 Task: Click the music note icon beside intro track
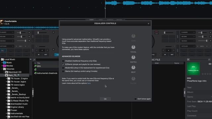pyautogui.click(x=35, y=66)
